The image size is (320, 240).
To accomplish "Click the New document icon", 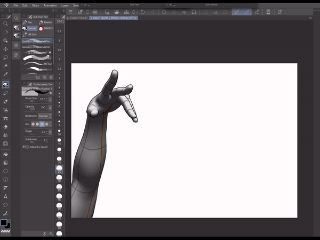I will click(x=107, y=12).
